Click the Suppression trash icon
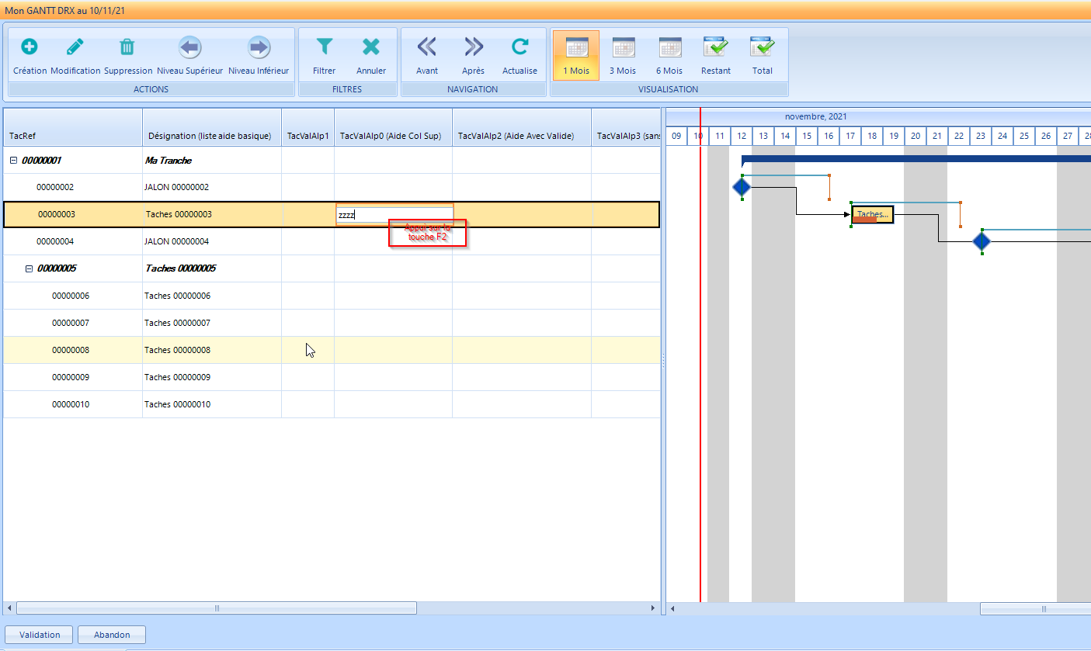This screenshot has width=1091, height=651. pyautogui.click(x=127, y=47)
